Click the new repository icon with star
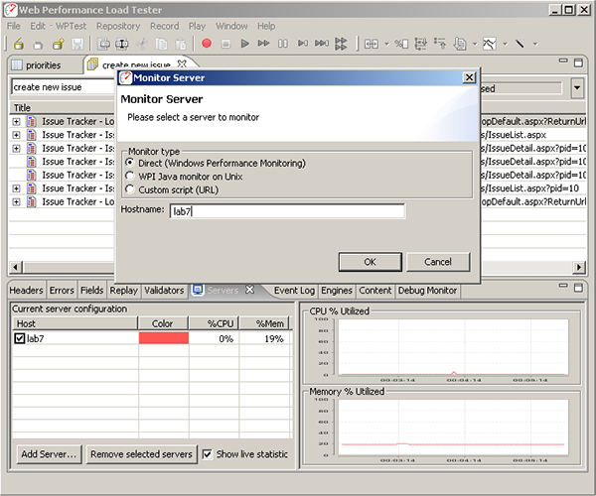 coord(59,44)
